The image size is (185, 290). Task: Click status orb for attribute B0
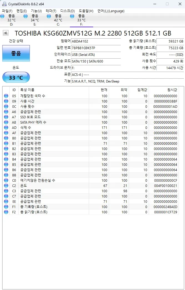6,138
